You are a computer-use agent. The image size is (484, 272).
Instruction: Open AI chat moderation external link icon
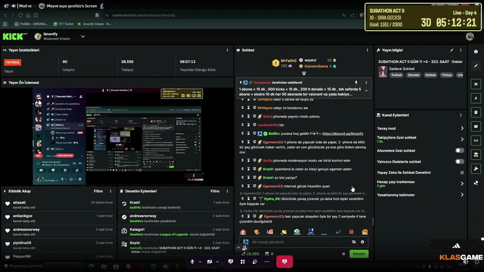[x=462, y=173]
